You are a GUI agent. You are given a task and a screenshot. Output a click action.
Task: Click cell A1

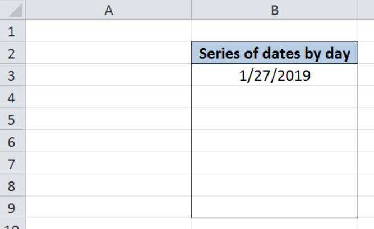[109, 30]
